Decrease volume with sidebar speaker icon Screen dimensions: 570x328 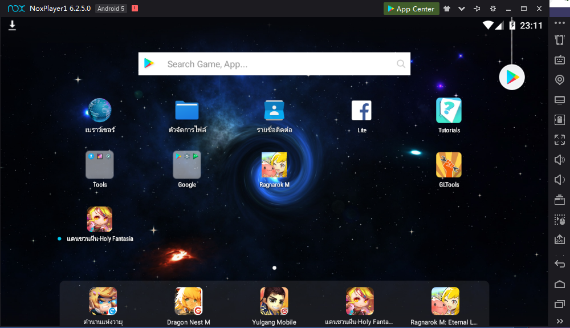tap(560, 180)
